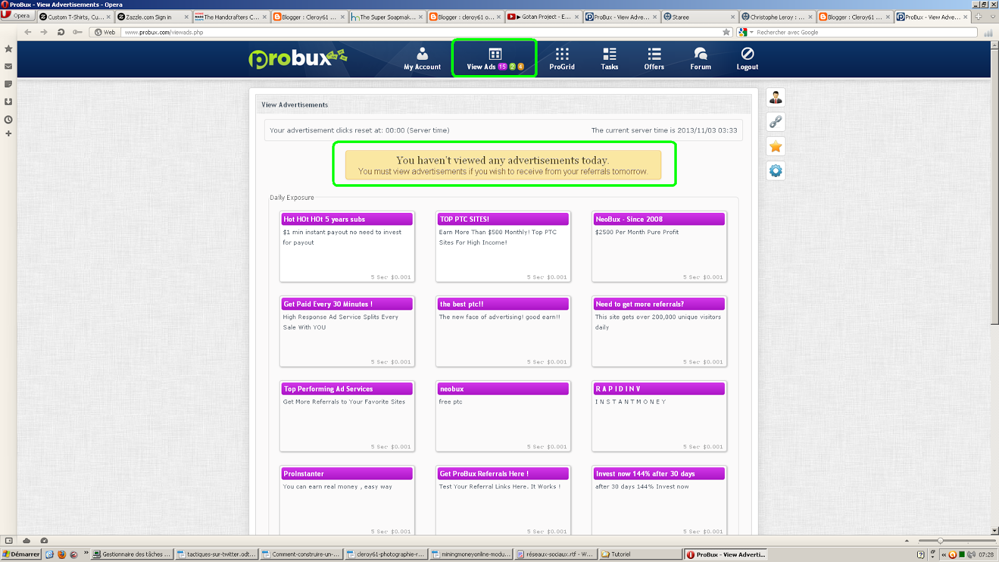
Task: Switch to Staree tab
Action: click(x=699, y=17)
